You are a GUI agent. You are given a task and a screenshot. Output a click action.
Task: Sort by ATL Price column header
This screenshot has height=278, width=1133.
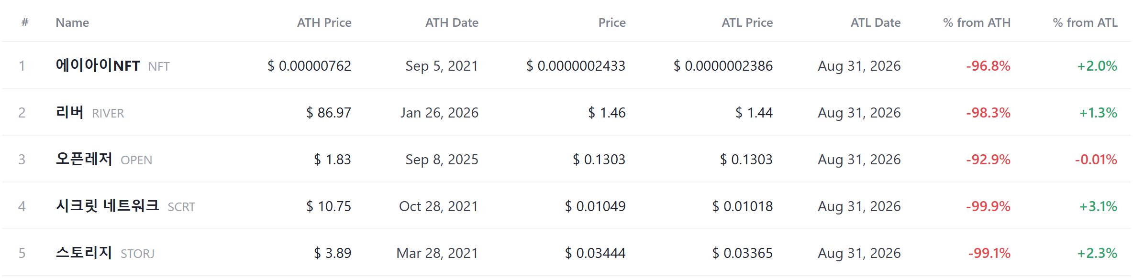[747, 22]
